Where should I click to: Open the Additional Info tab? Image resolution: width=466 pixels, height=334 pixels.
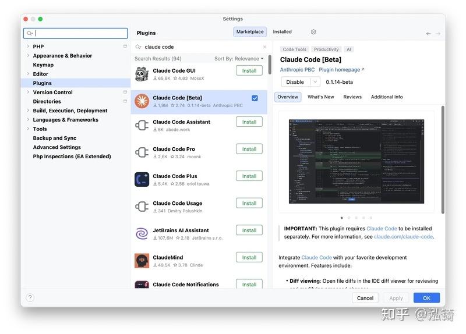point(387,97)
